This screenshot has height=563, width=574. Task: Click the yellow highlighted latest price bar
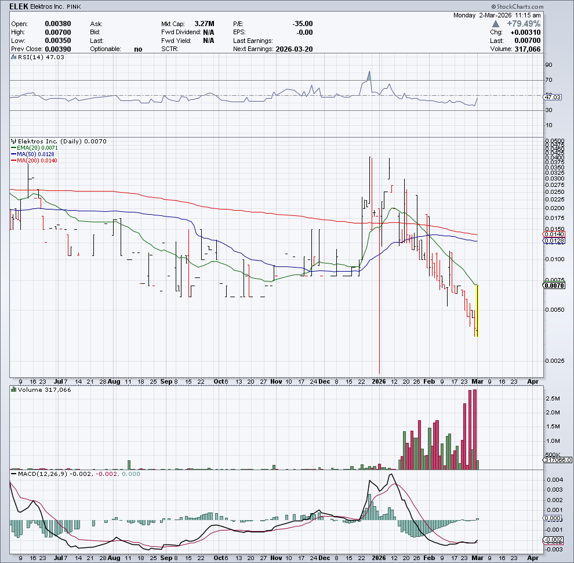pyautogui.click(x=477, y=311)
